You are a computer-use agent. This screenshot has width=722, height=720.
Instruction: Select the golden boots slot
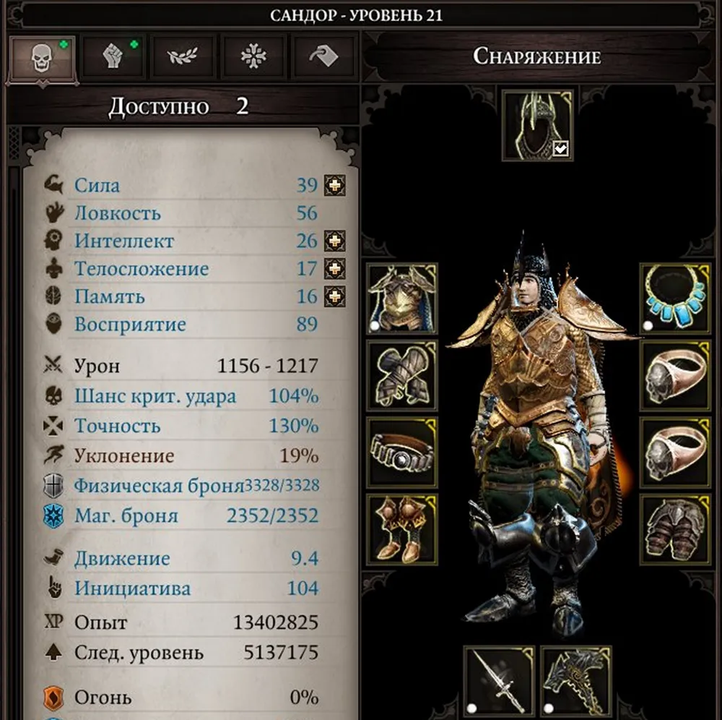click(x=402, y=529)
